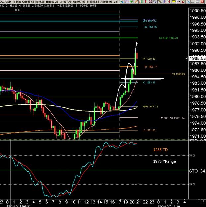The height and width of the screenshot is (207, 206).
Task: Select the diagonal pen line tool
Action: pyautogui.click(x=160, y=2)
